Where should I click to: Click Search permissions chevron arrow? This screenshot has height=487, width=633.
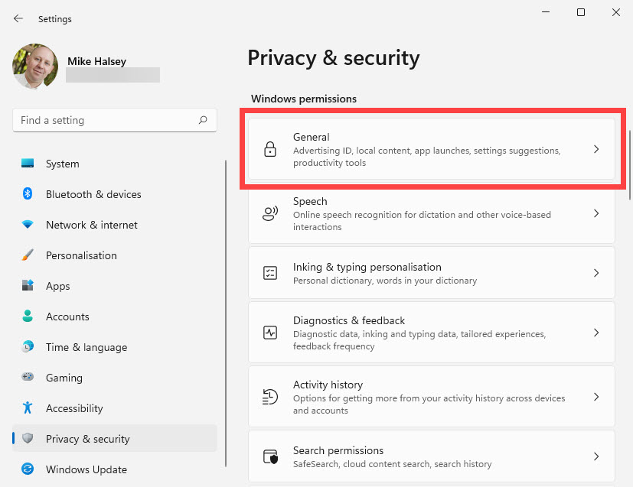tap(596, 456)
